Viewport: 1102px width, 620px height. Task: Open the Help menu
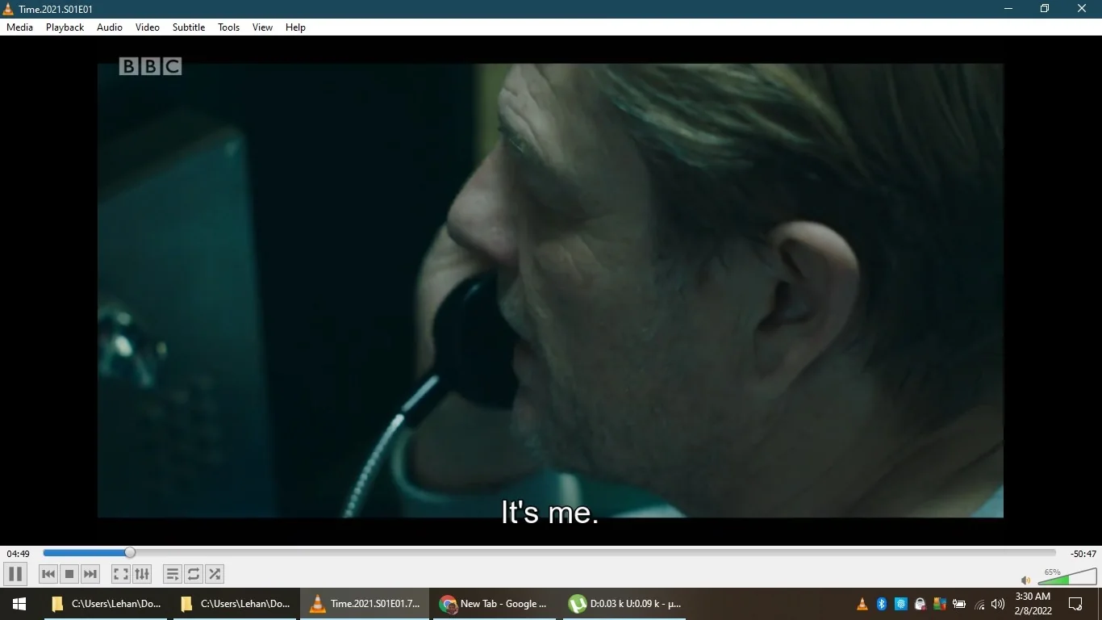[x=296, y=27]
